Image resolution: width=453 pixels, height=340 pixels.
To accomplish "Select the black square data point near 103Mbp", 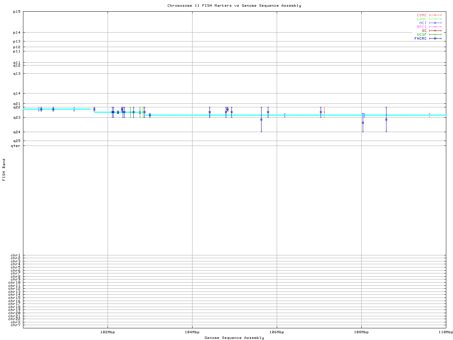I will tap(150, 115).
